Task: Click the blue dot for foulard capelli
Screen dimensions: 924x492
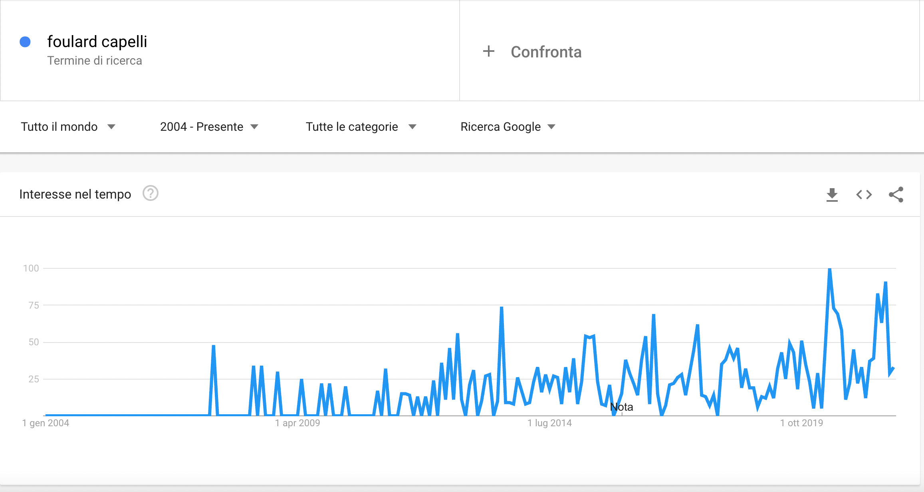Action: click(x=25, y=42)
